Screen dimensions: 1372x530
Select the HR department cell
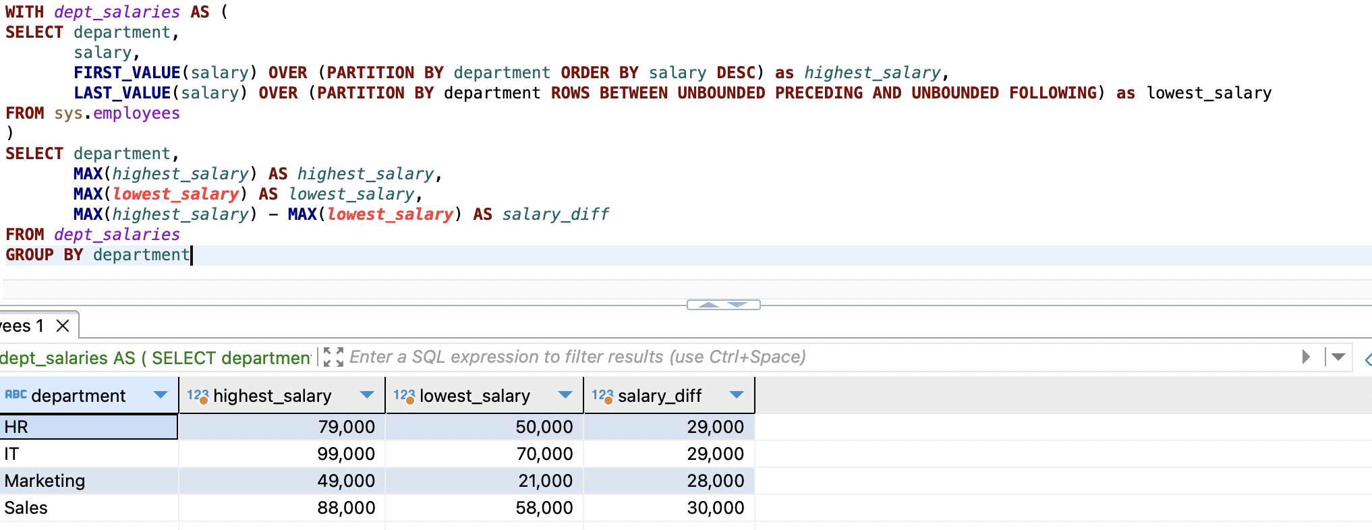pyautogui.click(x=88, y=427)
